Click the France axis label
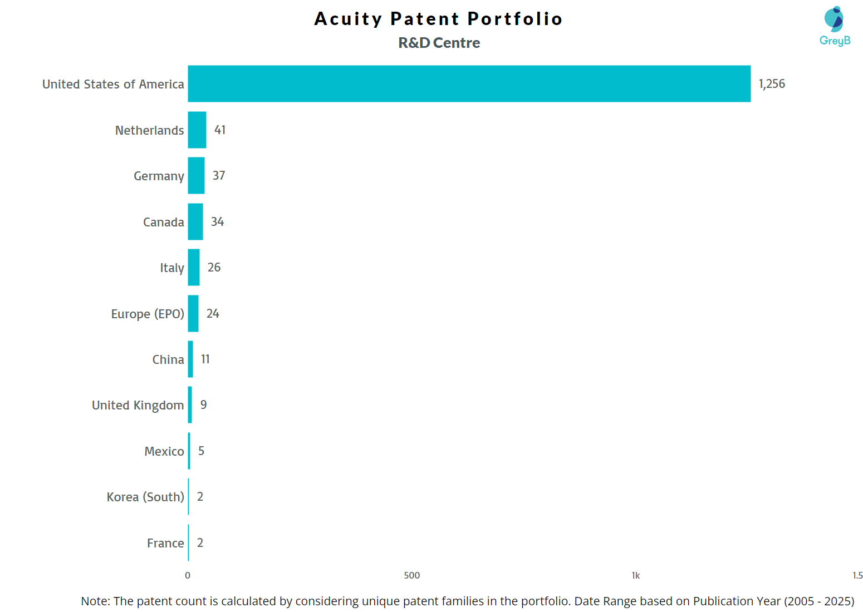Image resolution: width=863 pixels, height=612 pixels. (165, 543)
